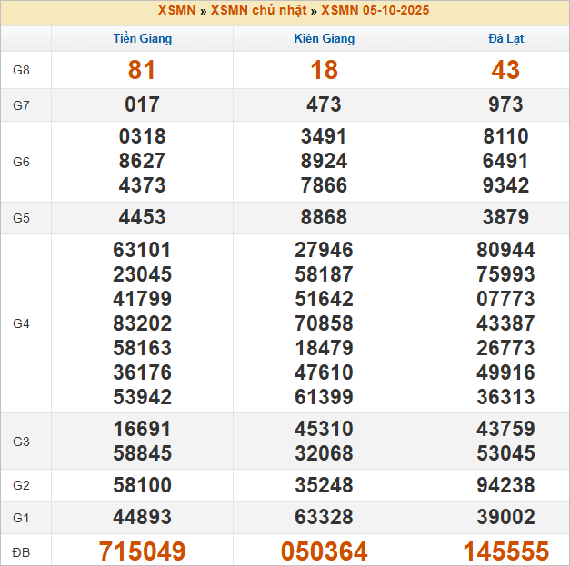
Task: Click Tiền Giang special prize 715049
Action: click(x=142, y=551)
